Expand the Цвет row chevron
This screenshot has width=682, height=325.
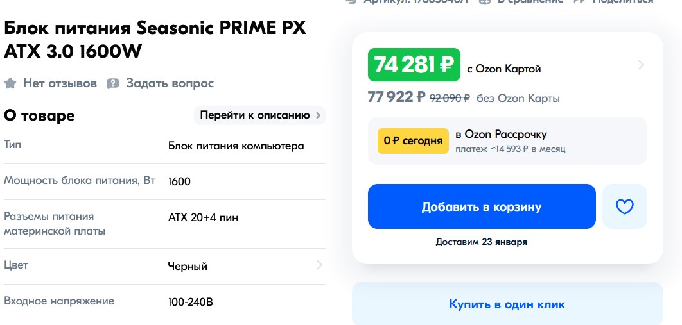tap(319, 265)
